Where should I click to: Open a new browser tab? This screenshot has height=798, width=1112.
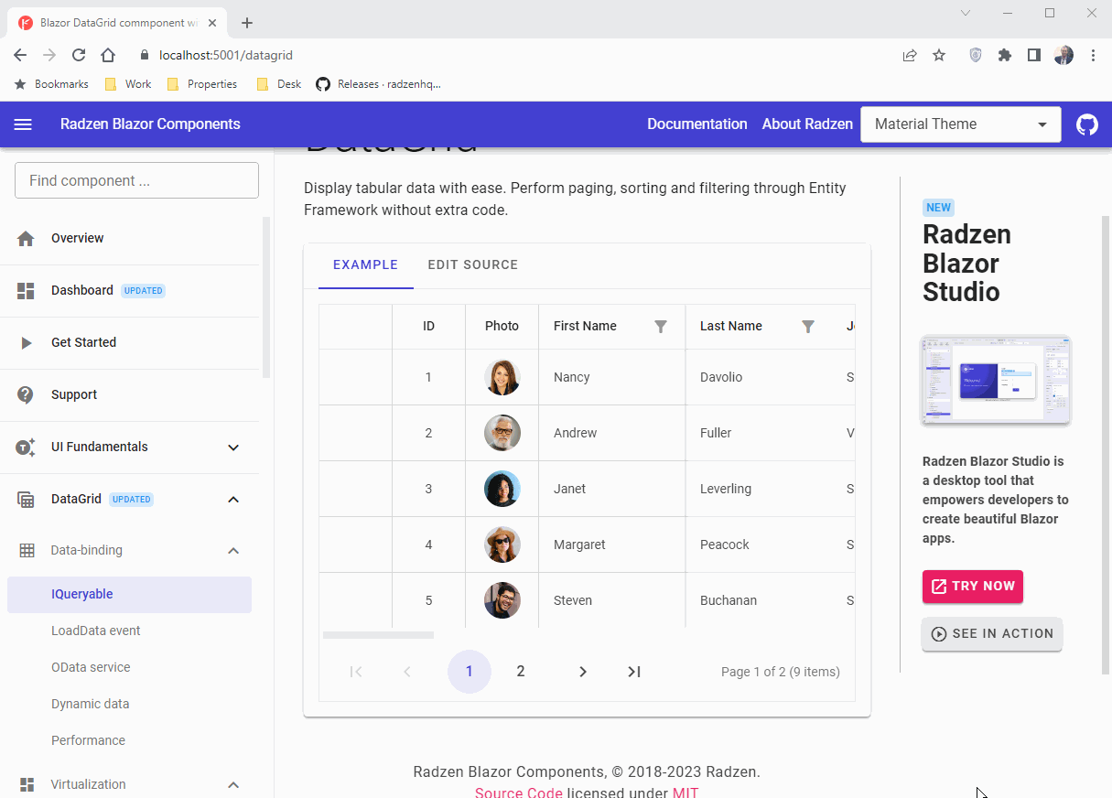(247, 23)
